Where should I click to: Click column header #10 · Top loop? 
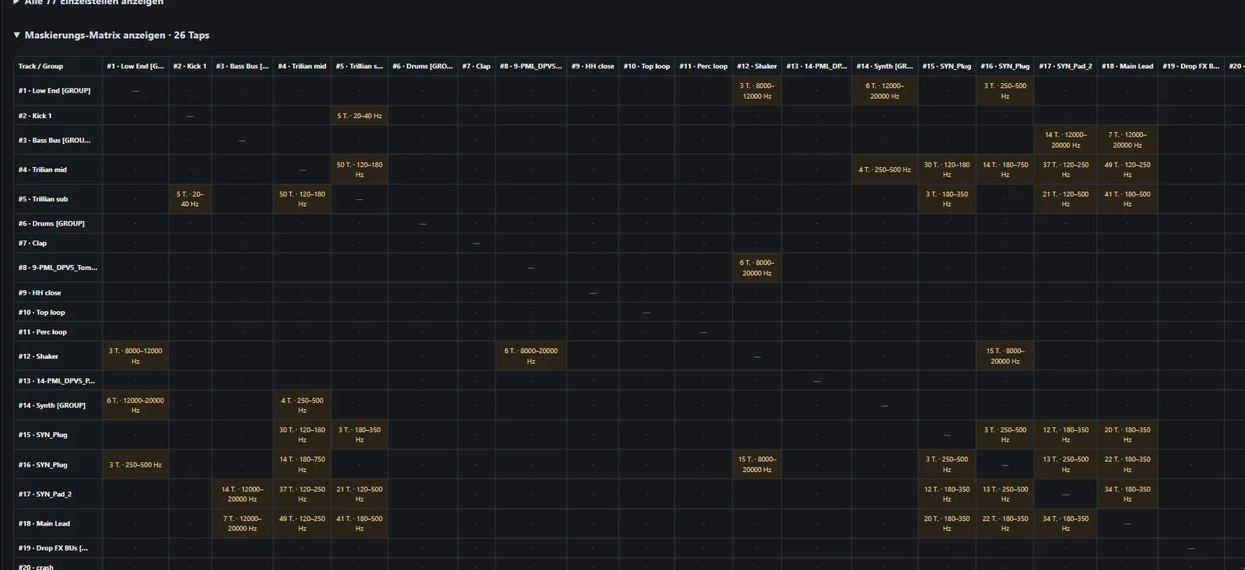coord(647,66)
